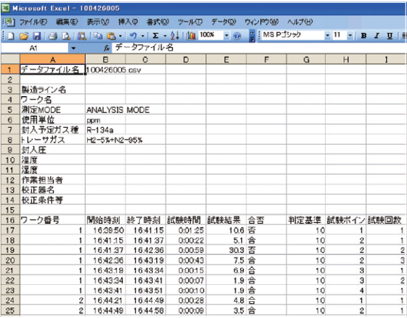Click the Select All corner button
This screenshot has height=318, width=407.
click(10, 60)
